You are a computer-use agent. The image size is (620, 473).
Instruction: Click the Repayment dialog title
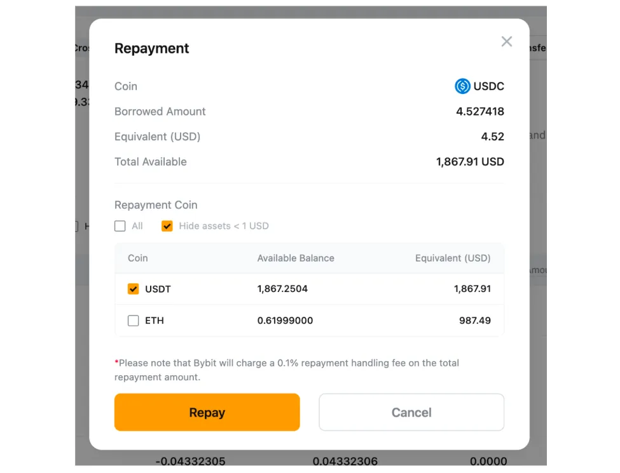[151, 48]
